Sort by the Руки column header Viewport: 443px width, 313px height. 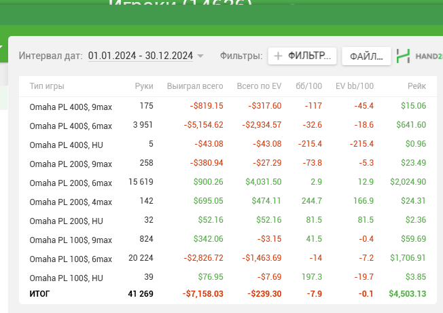point(144,86)
